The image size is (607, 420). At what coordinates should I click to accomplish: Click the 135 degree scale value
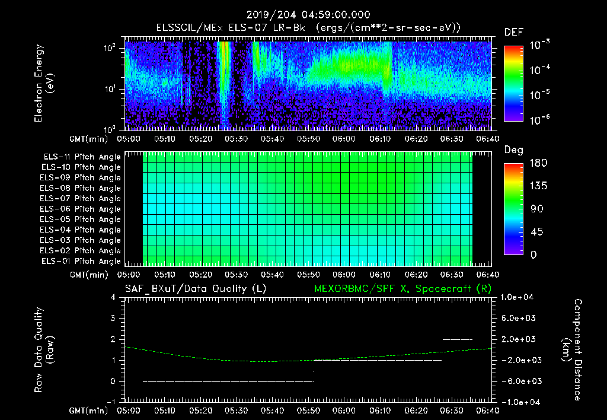[539, 186]
